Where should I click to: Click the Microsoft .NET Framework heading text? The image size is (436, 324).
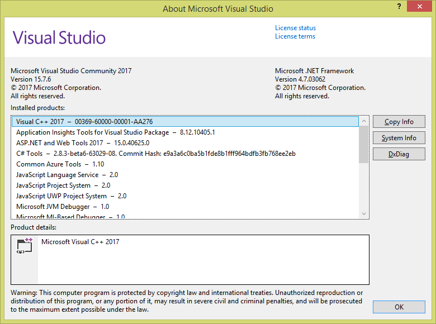[314, 71]
